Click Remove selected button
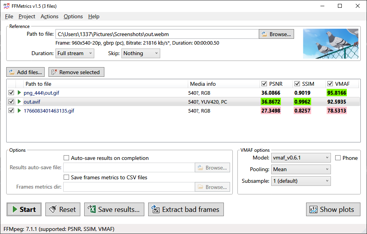Viewport: 367px width, 234px height. click(x=76, y=72)
